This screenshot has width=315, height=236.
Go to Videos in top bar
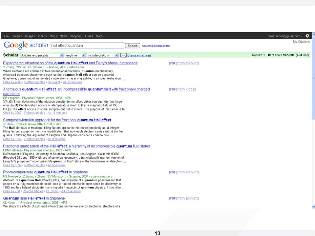click(42, 36)
